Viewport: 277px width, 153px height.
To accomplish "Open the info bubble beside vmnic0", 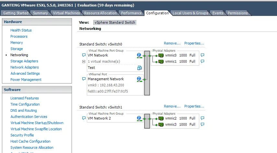I will pyautogui.click(x=202, y=55).
